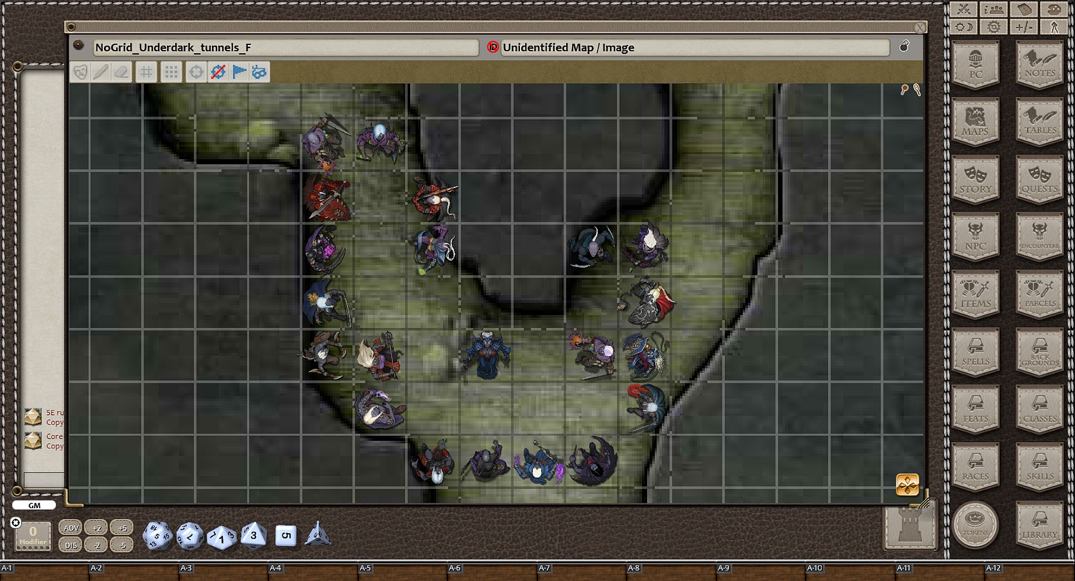The height and width of the screenshot is (581, 1075).
Task: Open the NPC sidebar button
Action: 976,237
